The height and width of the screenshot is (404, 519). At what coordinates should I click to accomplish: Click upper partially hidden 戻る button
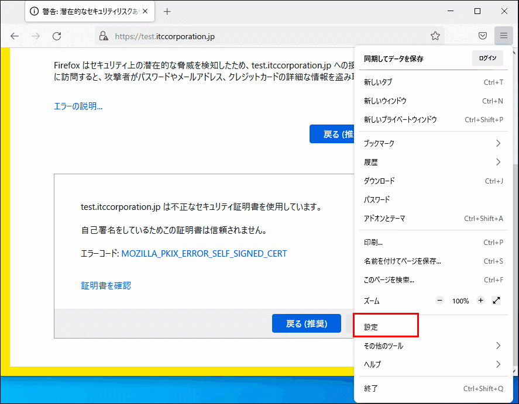click(332, 134)
